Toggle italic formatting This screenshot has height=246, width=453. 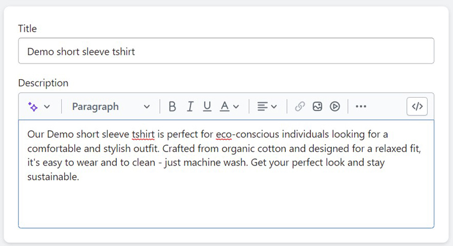190,107
